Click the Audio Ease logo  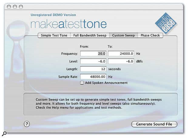point(166,23)
